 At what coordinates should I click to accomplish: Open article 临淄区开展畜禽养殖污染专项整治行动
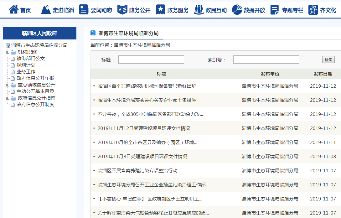[137, 171]
